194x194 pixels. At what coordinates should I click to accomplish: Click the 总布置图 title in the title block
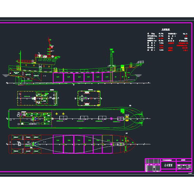pos(168,165)
